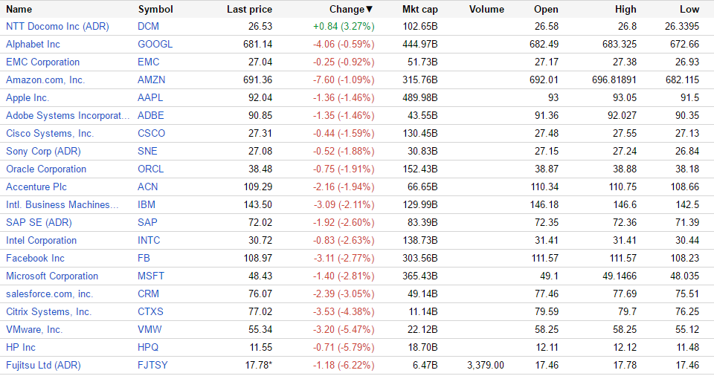
Task: Open Fujitsu Ltd (ADR) link
Action: click(43, 365)
